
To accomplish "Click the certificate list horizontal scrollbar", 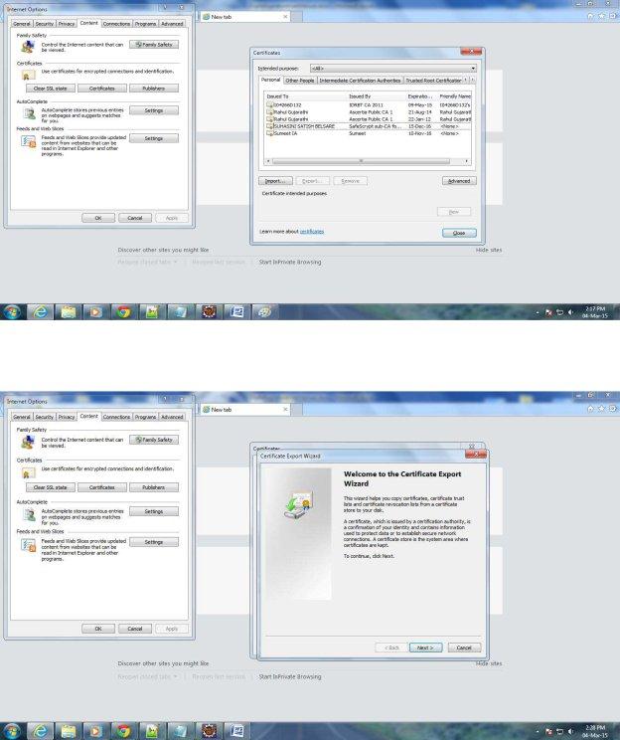I will tap(361, 161).
